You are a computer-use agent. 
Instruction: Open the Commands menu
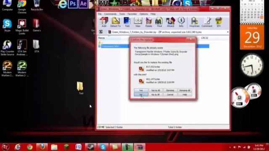[110, 14]
